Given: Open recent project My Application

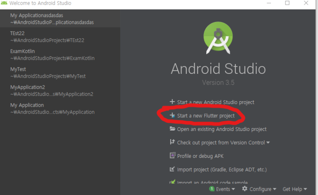Looking at the screenshot, I should point(60,108).
